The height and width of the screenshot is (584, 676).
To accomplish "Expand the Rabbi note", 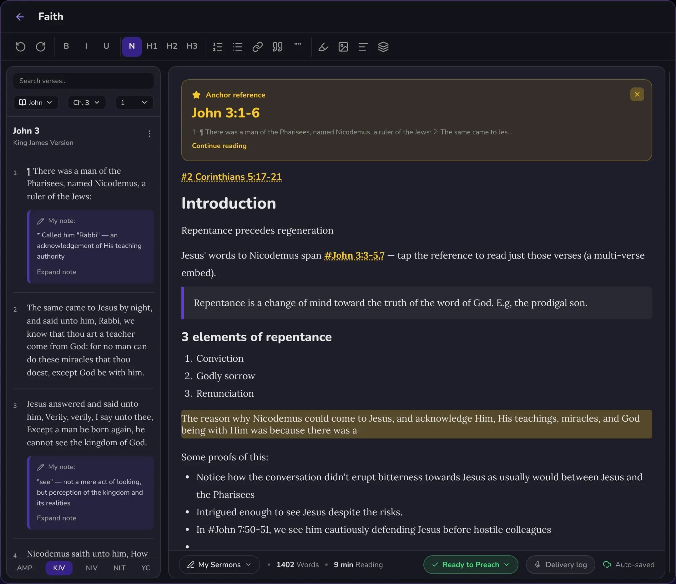I will 57,272.
